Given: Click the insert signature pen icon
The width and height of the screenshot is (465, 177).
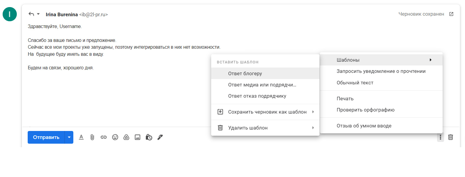Looking at the screenshot, I should (160, 137).
